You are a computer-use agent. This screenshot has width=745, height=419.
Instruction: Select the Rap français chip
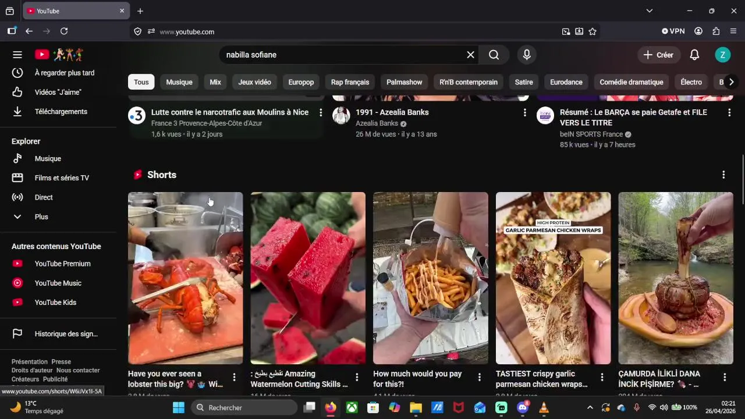pyautogui.click(x=350, y=82)
